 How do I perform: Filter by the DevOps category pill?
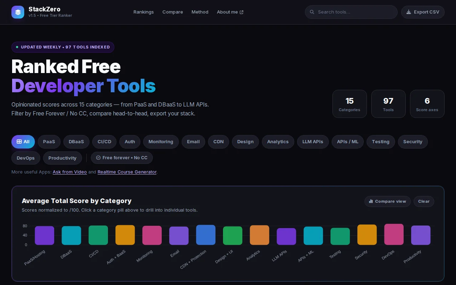coord(26,158)
